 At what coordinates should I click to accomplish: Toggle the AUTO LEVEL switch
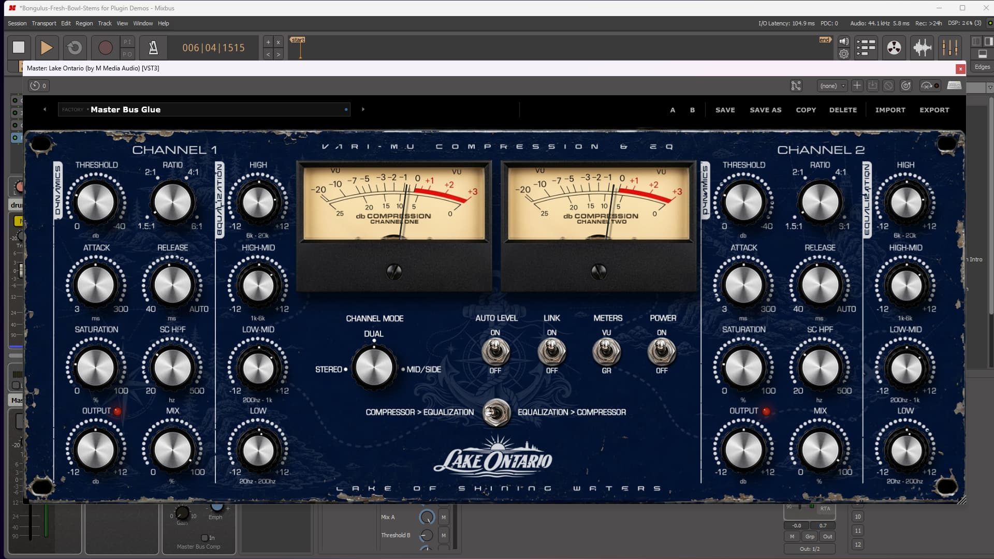coord(495,352)
